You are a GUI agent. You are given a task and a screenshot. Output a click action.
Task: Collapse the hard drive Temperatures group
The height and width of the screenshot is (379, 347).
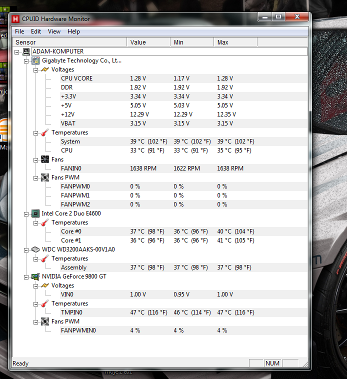tap(35, 259)
